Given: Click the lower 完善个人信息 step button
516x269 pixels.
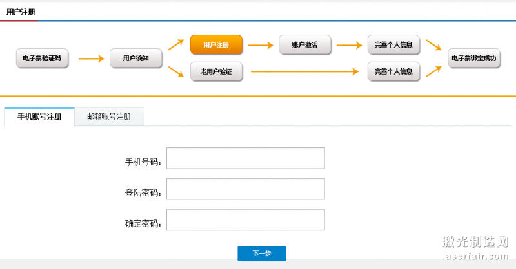Looking at the screenshot, I should (393, 71).
